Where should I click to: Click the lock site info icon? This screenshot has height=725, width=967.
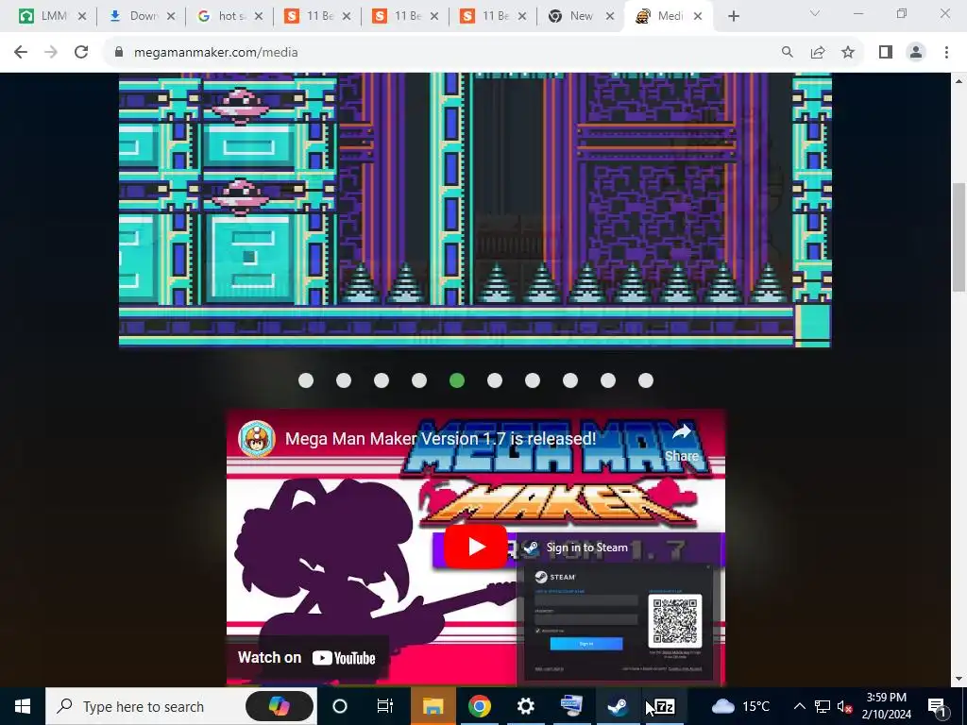(119, 53)
